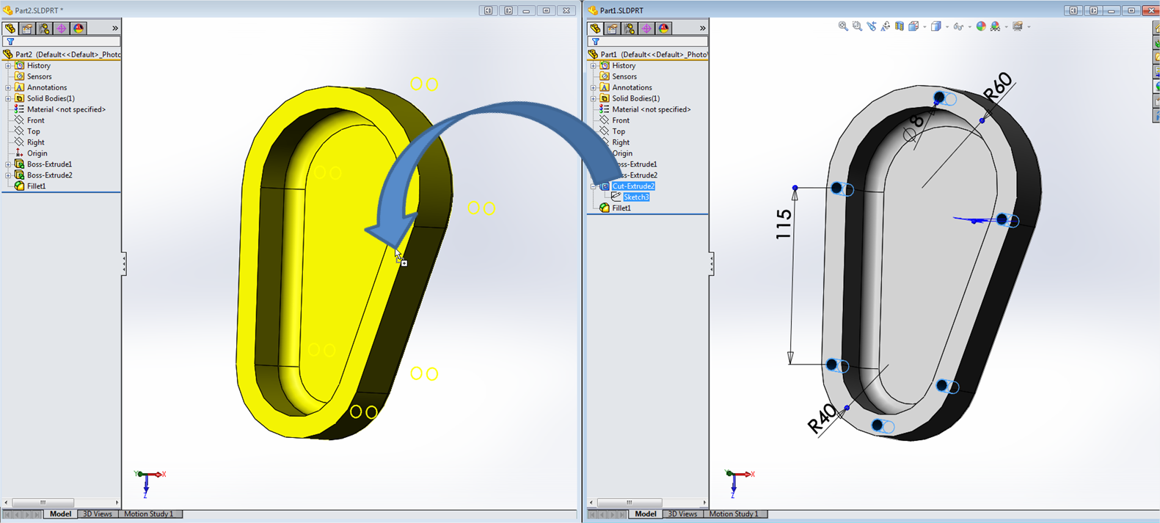Open Motion Study 1 tab in Part1

734,514
